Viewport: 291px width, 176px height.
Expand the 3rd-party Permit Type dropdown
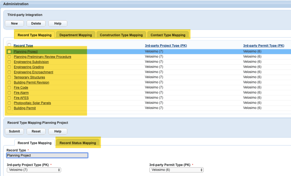coord(176,170)
